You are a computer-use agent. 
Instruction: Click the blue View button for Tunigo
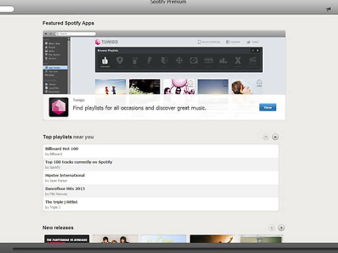(268, 107)
